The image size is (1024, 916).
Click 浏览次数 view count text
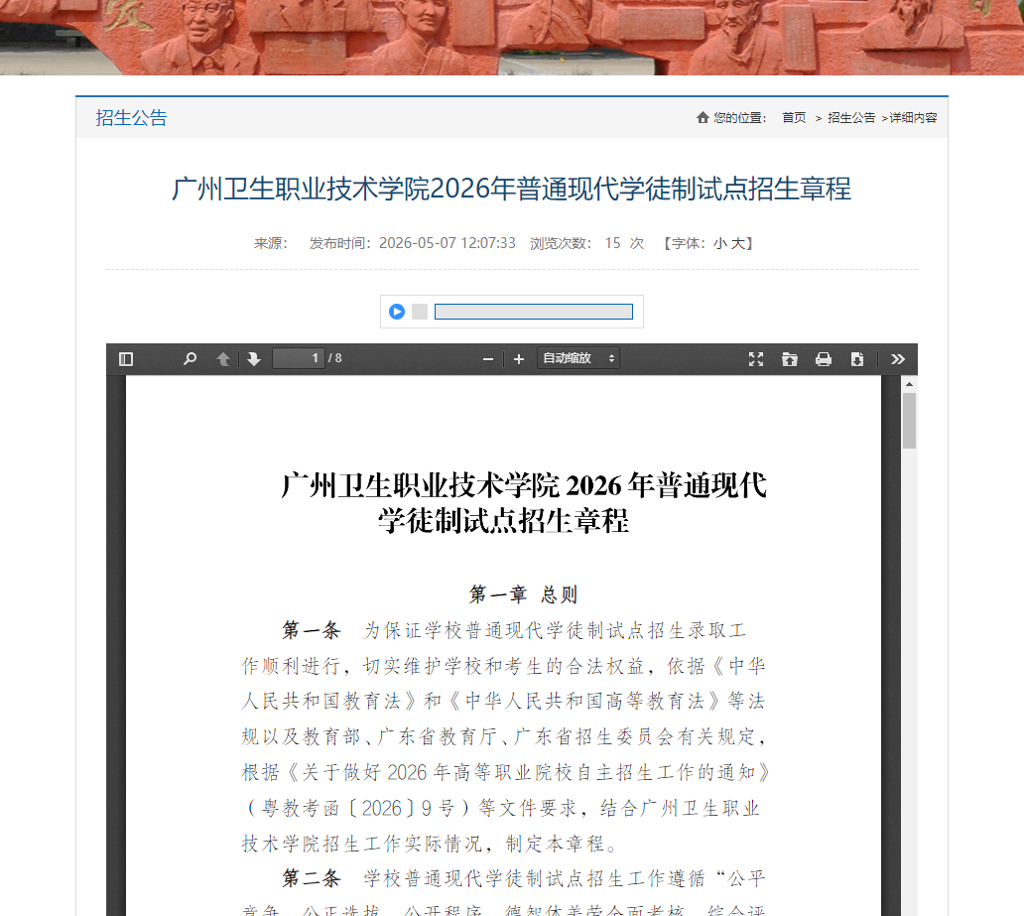pyautogui.click(x=587, y=243)
